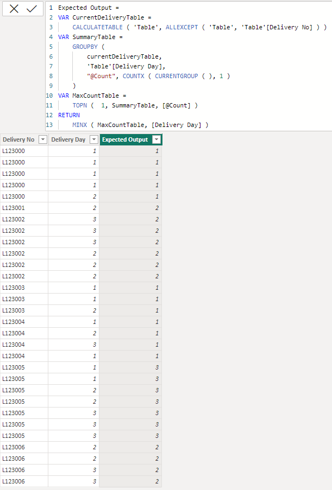Click the GROUPBY function keyword
332x490 pixels.
click(85, 47)
